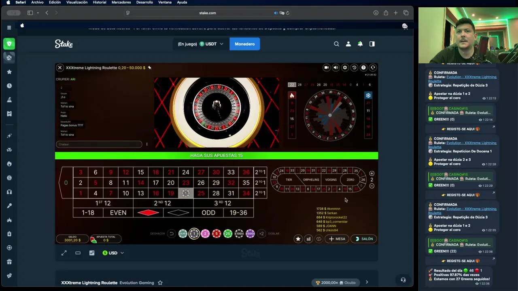Undo last bet with Deshacer button

click(x=172, y=234)
